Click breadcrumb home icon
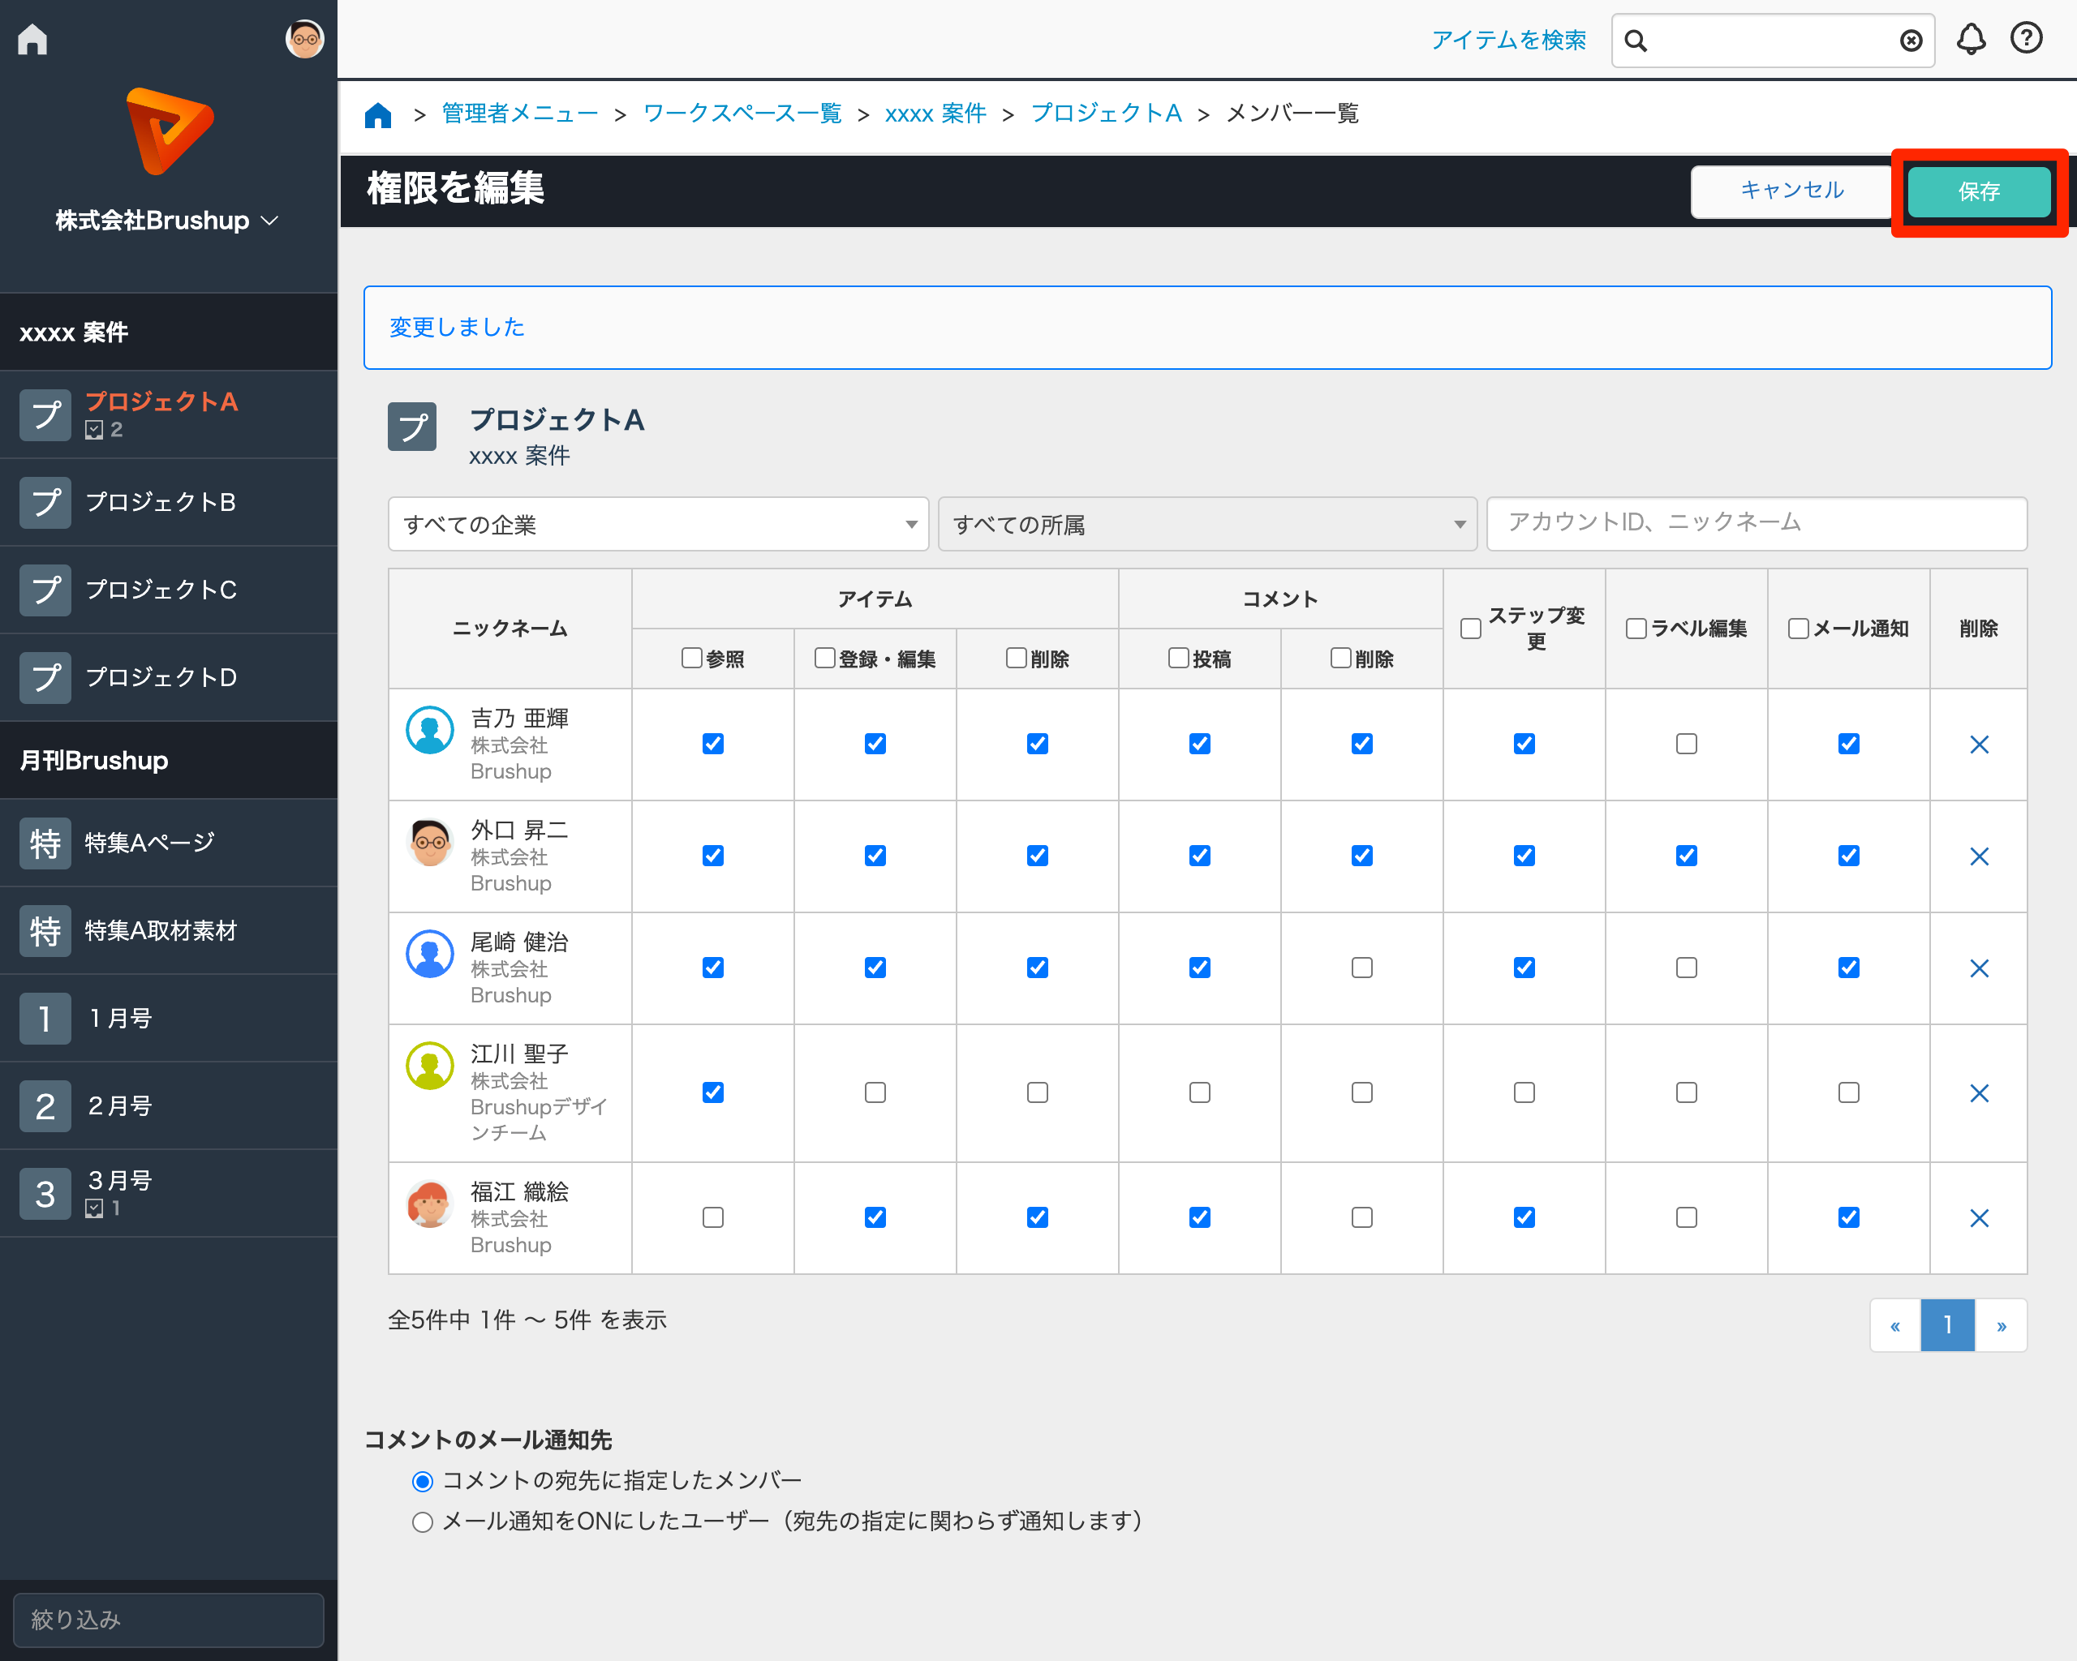 [x=377, y=114]
